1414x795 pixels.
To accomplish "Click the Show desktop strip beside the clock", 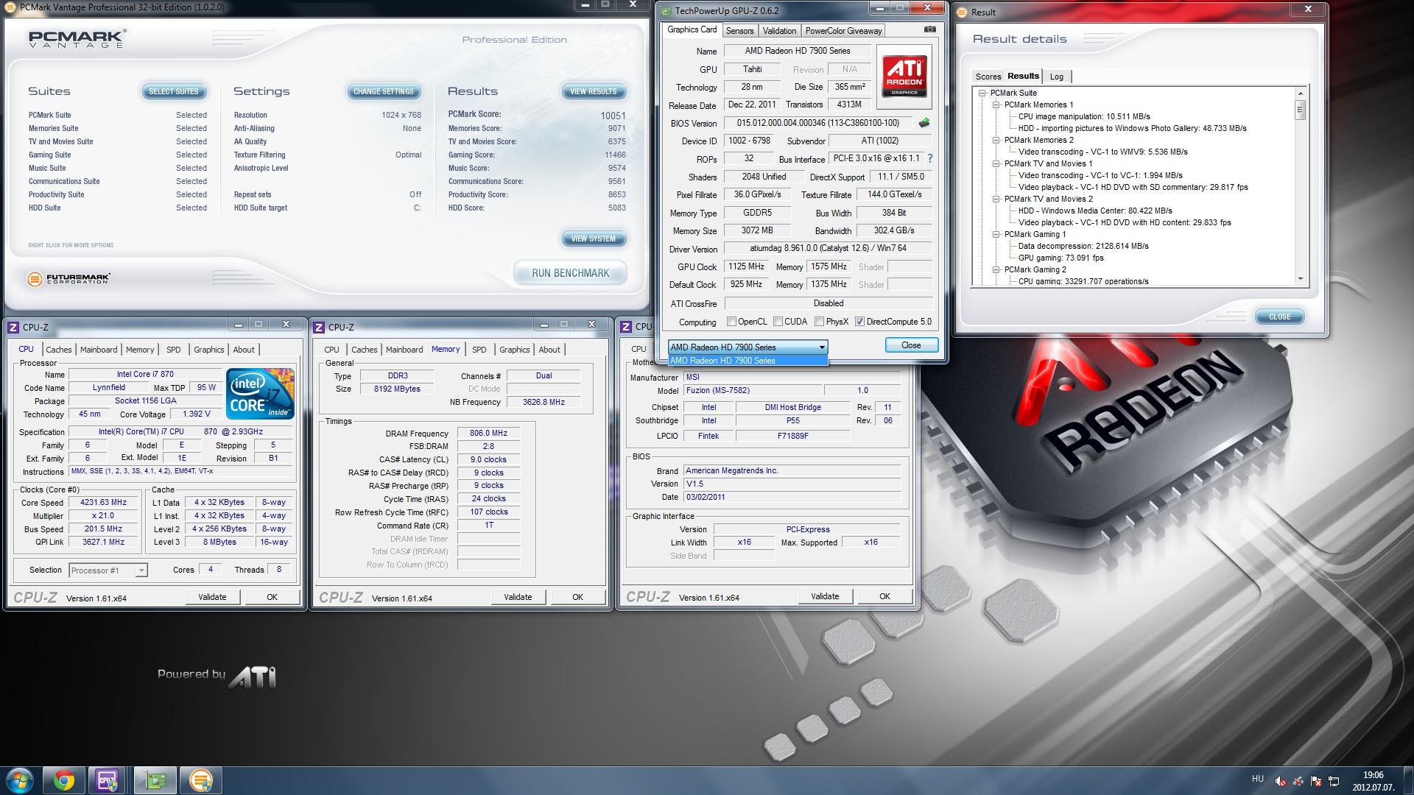I will point(1408,781).
